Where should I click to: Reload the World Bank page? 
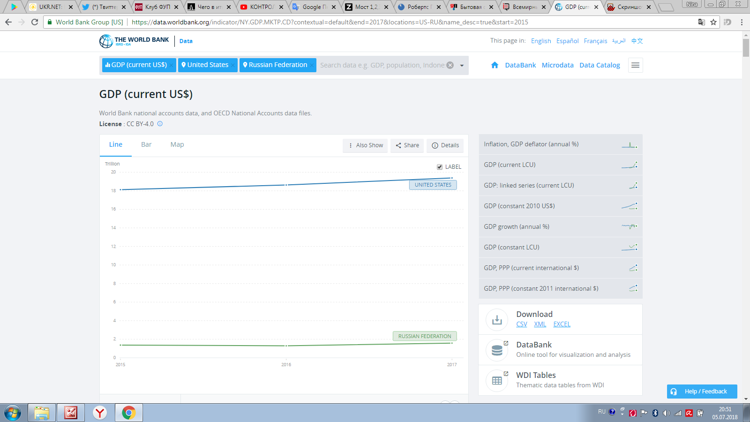click(x=35, y=22)
